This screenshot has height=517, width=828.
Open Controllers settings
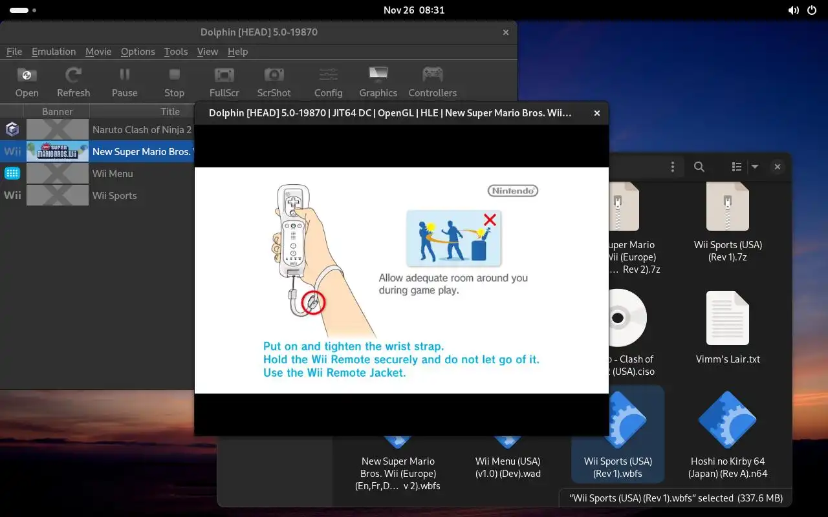point(432,82)
